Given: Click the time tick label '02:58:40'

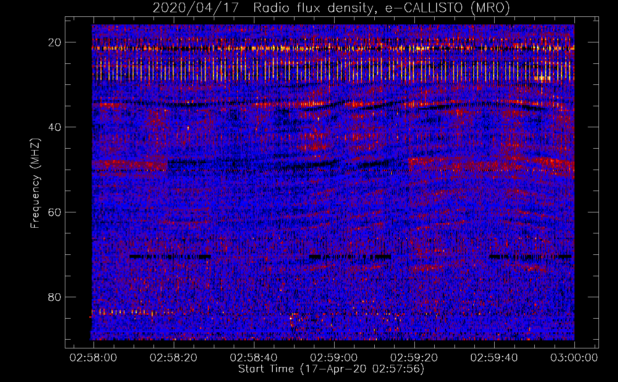Looking at the screenshot, I should click(254, 358).
